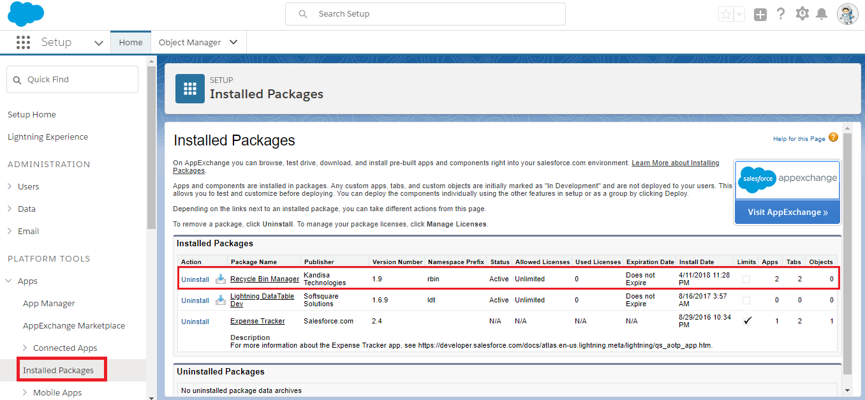Viewport: 865px width, 400px height.
Task: Focus the Quick Find field
Action: [72, 80]
